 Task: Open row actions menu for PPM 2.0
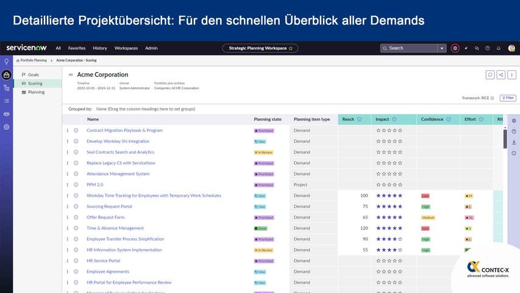tap(68, 185)
